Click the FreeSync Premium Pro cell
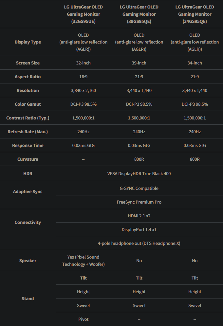The image size is (223, 326). [139, 202]
